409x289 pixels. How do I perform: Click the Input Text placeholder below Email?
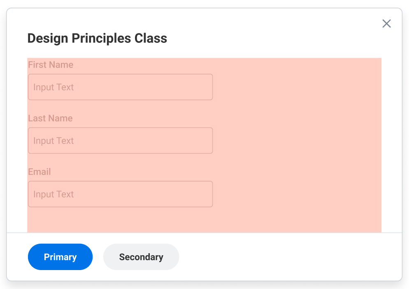(x=53, y=194)
